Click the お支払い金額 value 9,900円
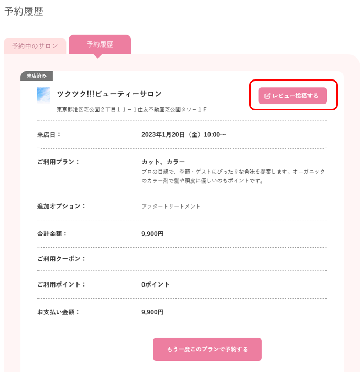The height and width of the screenshot is (377, 364). (152, 312)
